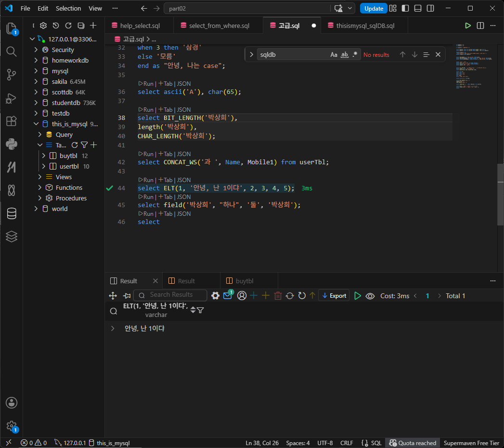The height and width of the screenshot is (448, 504).
Task: Open Run and Debug view
Action: [x=12, y=98]
